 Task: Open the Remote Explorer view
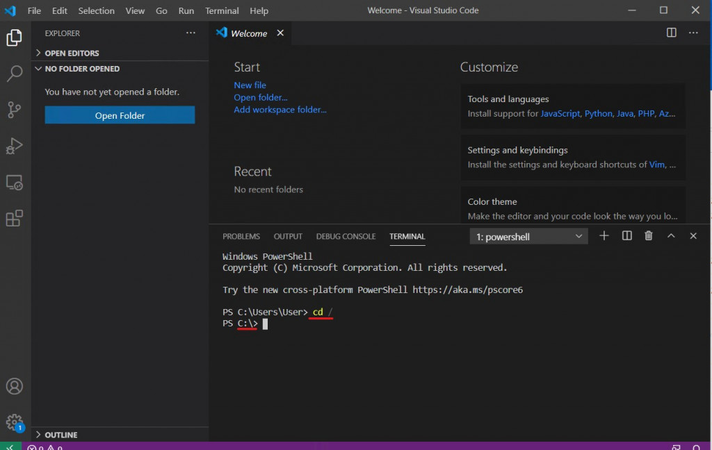[15, 183]
